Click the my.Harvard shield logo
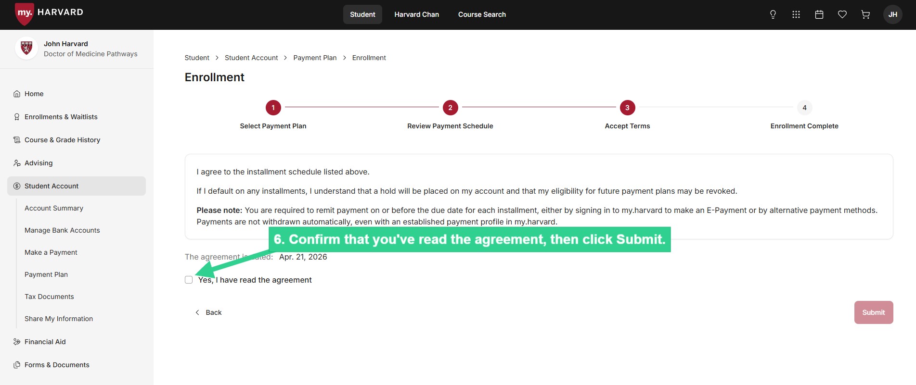This screenshot has height=385, width=916. click(x=24, y=13)
